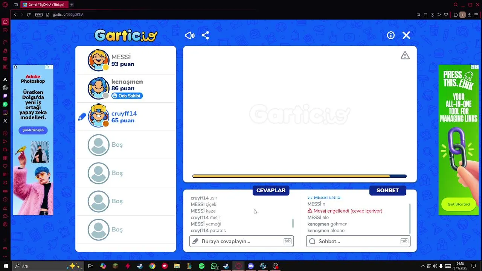The width and height of the screenshot is (482, 271).
Task: Open browser extensions puzzle icon
Action: 456,15
